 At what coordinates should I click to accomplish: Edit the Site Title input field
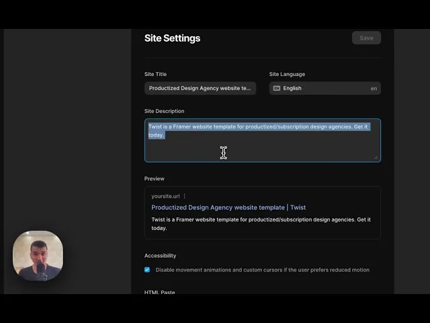pos(200,88)
